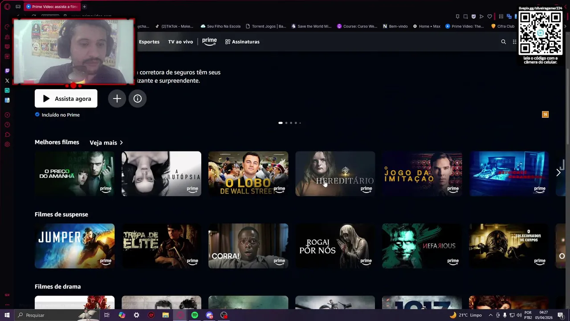Open the apps grid icon in Prime header
This screenshot has width=570, height=321.
[514, 41]
